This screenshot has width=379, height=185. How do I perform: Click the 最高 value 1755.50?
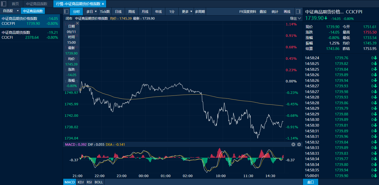[x=370, y=32]
